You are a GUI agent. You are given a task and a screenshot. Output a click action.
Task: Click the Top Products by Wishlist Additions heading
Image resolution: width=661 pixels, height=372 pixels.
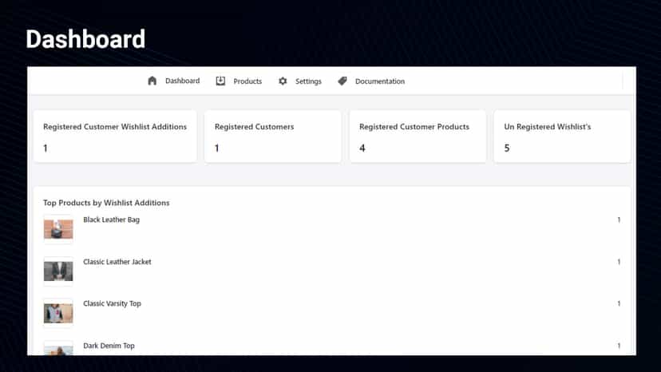(x=106, y=203)
